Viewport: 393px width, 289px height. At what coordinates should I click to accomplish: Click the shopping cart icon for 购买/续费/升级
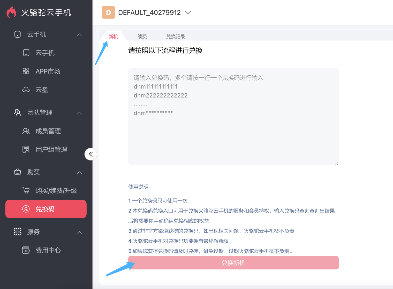26,191
